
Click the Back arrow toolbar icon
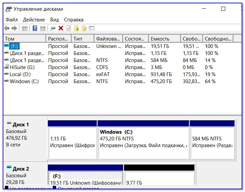point(7,28)
